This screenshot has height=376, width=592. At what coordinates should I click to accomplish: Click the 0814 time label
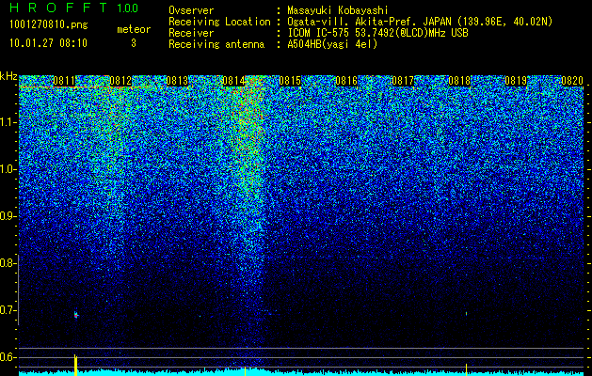(x=233, y=81)
